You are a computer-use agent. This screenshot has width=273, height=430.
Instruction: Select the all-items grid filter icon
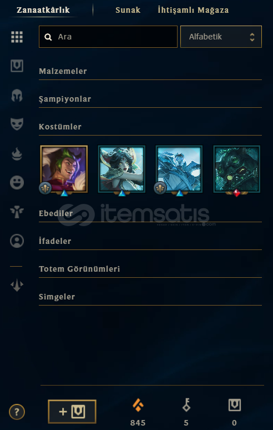coord(17,37)
